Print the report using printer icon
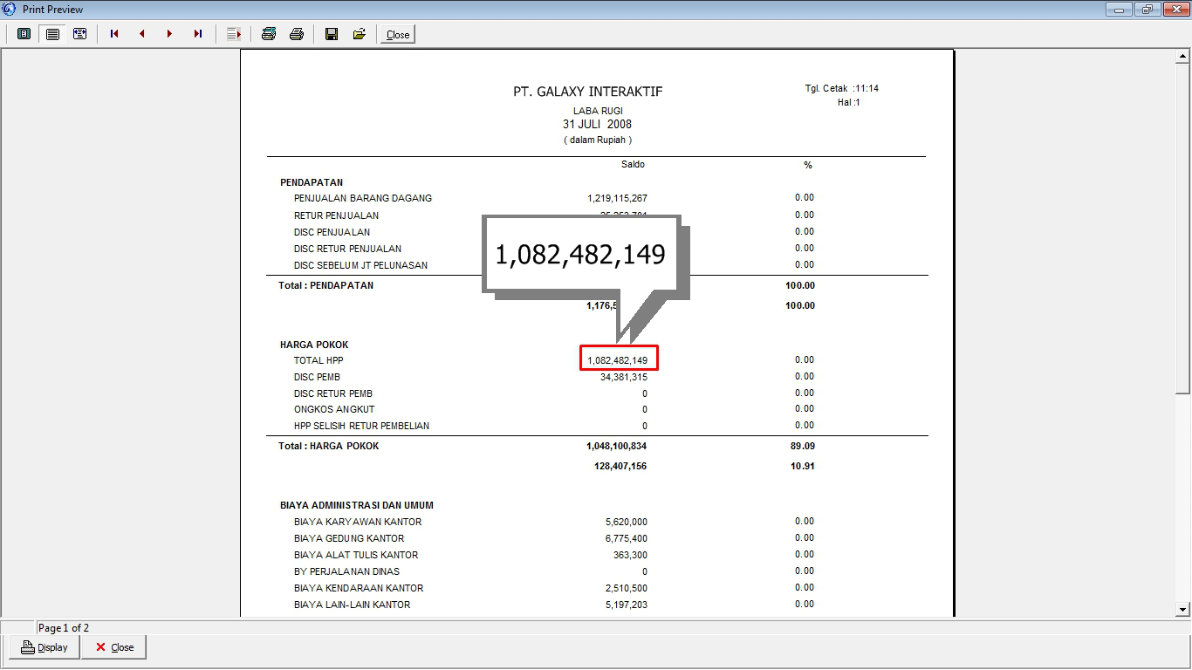This screenshot has width=1192, height=670. (297, 34)
